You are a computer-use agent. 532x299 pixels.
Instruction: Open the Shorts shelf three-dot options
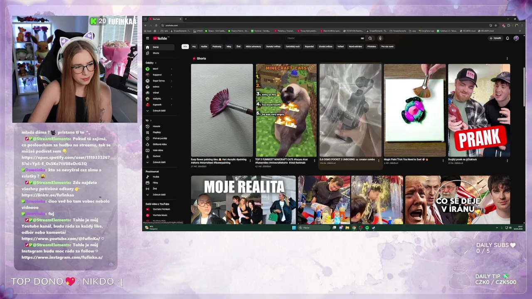tap(507, 59)
